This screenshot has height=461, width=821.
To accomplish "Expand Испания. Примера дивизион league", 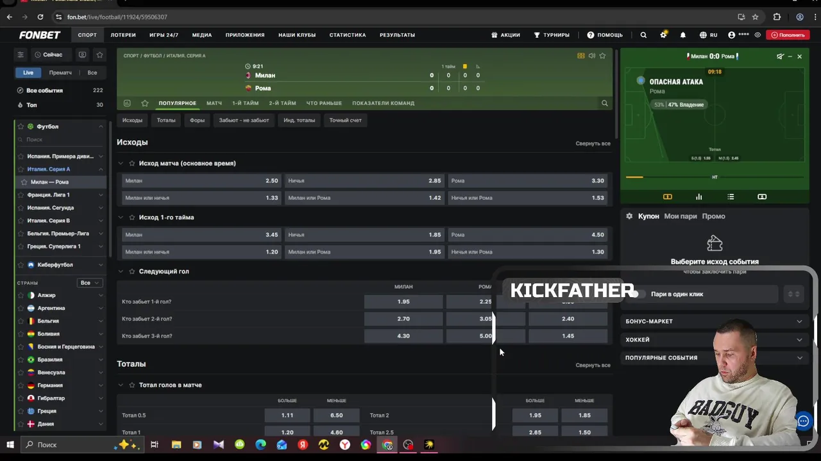I will [101, 156].
